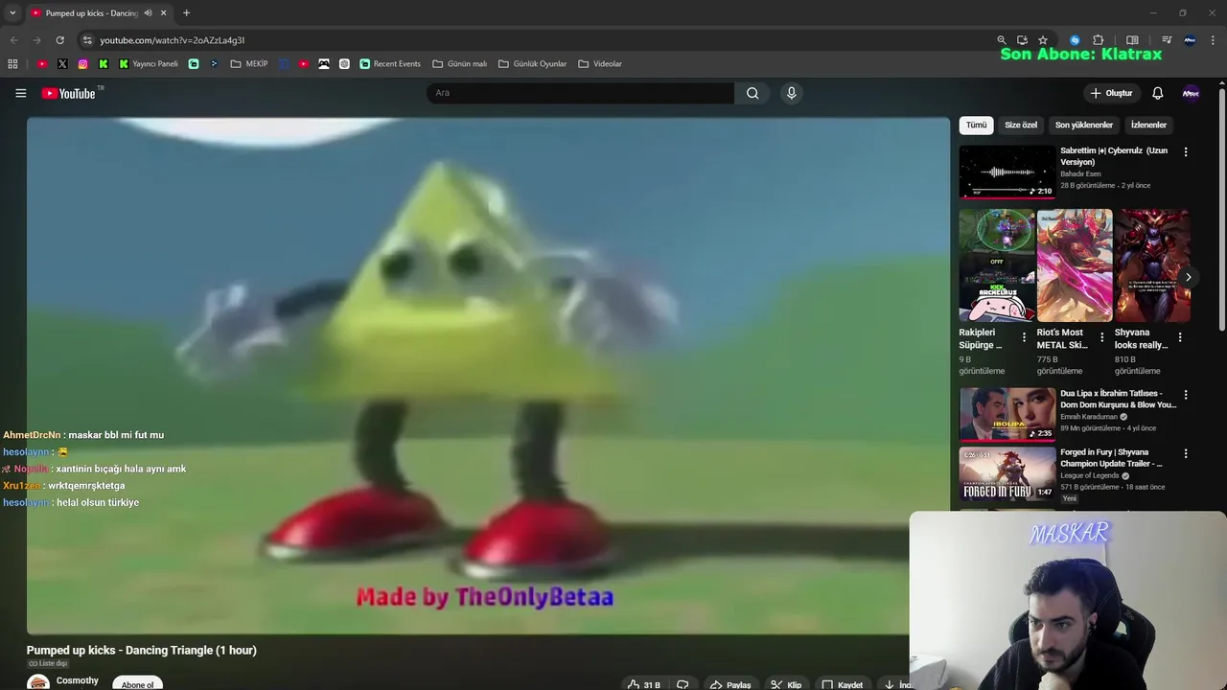Viewport: 1227px width, 690px height.
Task: Open the media controls icon
Action: (1167, 40)
